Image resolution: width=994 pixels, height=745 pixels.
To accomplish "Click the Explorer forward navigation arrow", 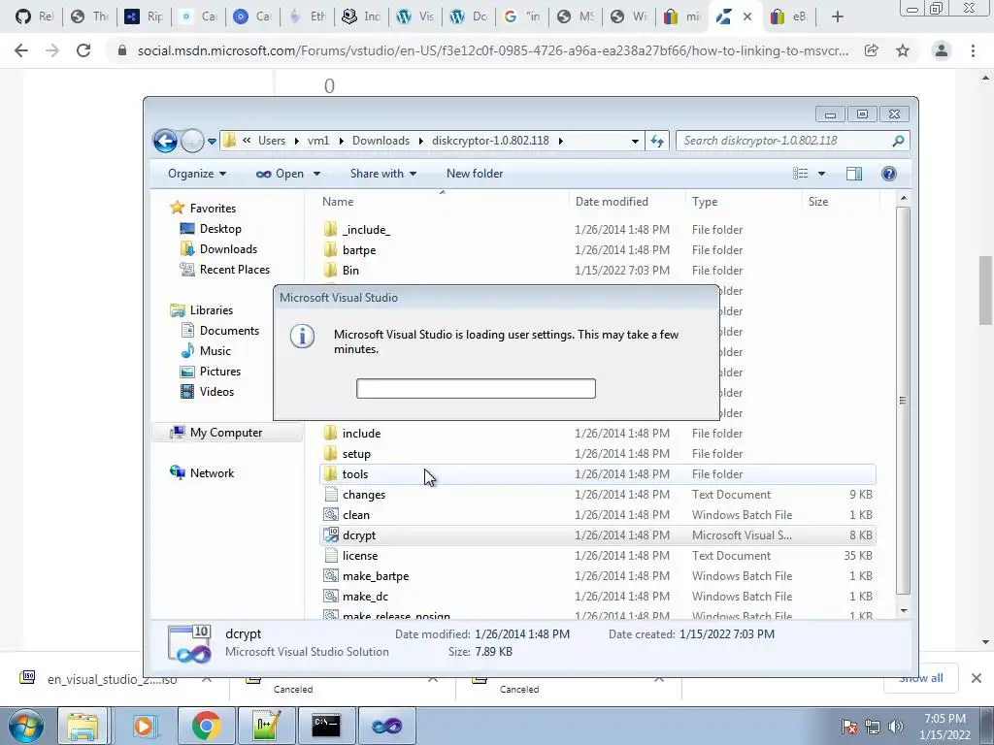I will click(191, 141).
